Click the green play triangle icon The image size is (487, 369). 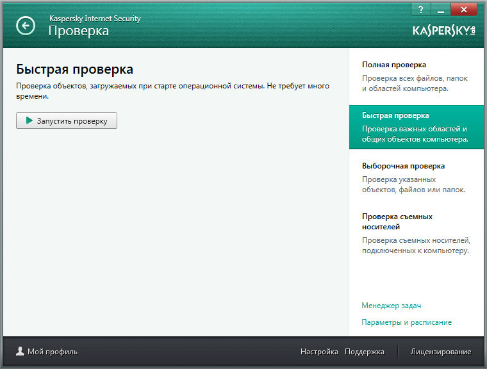tap(29, 120)
